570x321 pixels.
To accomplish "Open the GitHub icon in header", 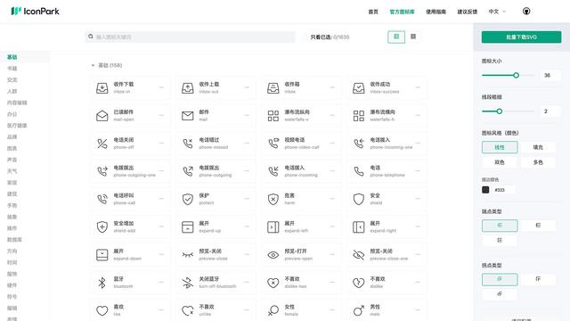I will [526, 12].
